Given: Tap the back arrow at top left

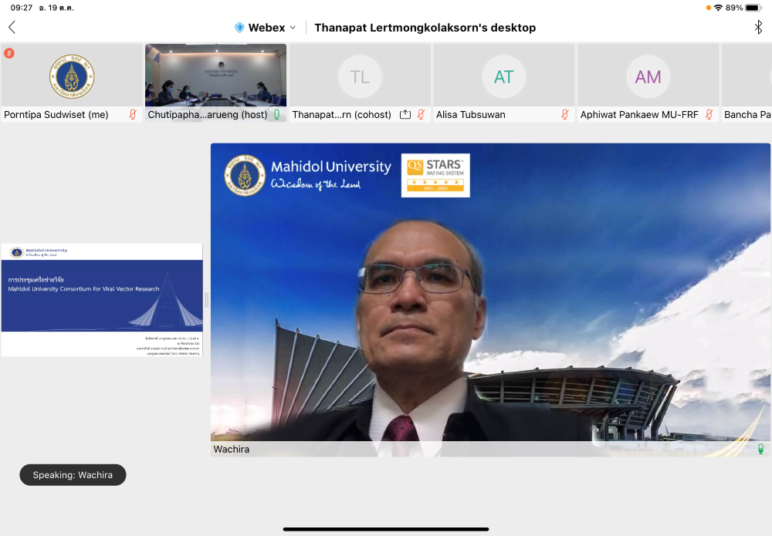Looking at the screenshot, I should 12,28.
